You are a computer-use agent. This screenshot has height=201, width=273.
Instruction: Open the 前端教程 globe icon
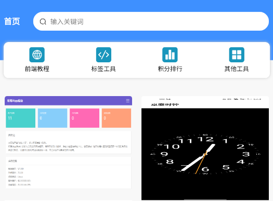pos(37,55)
